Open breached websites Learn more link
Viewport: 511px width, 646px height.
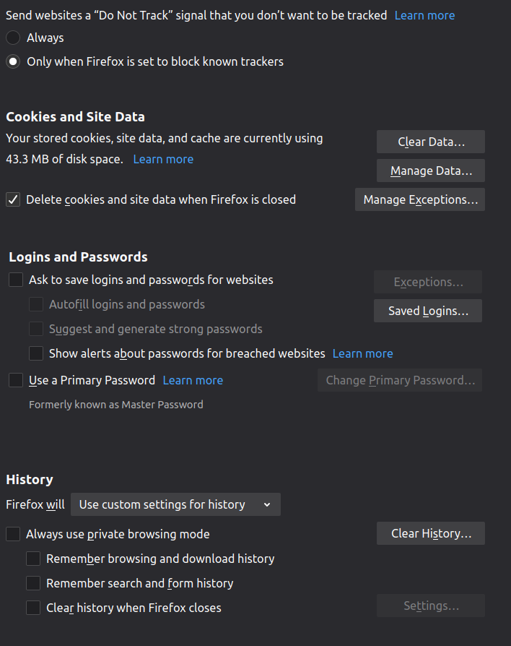point(362,353)
